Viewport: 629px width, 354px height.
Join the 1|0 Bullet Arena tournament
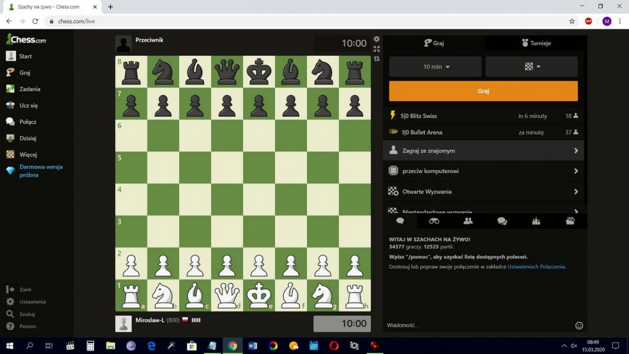click(483, 132)
